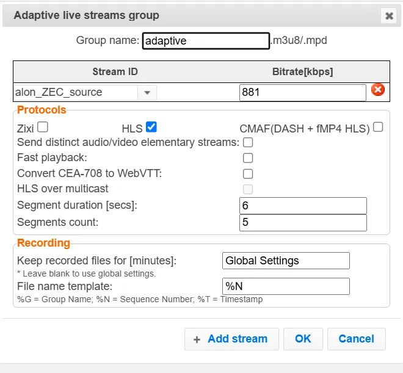
Task: Click the Add stream button
Action: click(x=231, y=339)
